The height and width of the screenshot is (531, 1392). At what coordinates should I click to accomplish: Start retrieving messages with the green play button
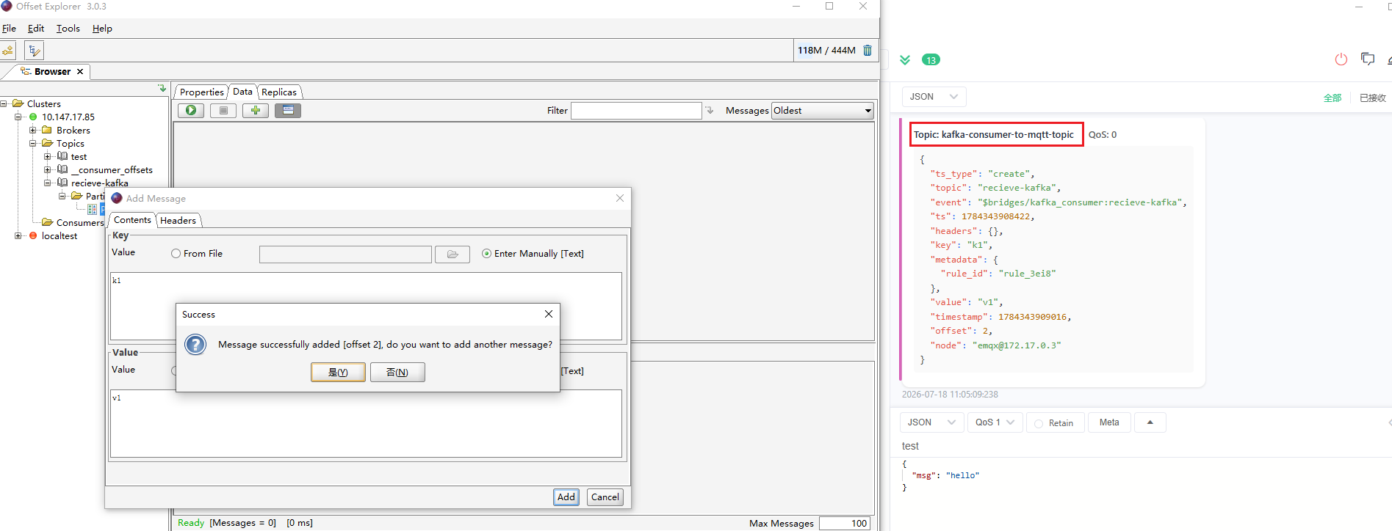191,110
